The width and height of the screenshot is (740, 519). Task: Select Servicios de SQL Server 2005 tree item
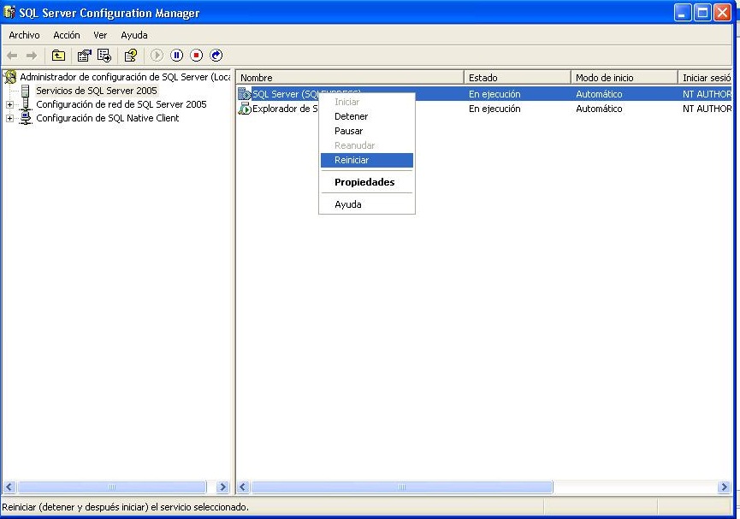97,91
